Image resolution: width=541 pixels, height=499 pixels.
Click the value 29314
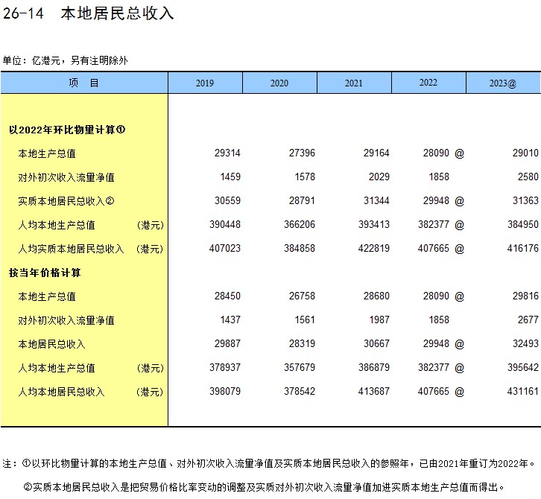click(227, 153)
